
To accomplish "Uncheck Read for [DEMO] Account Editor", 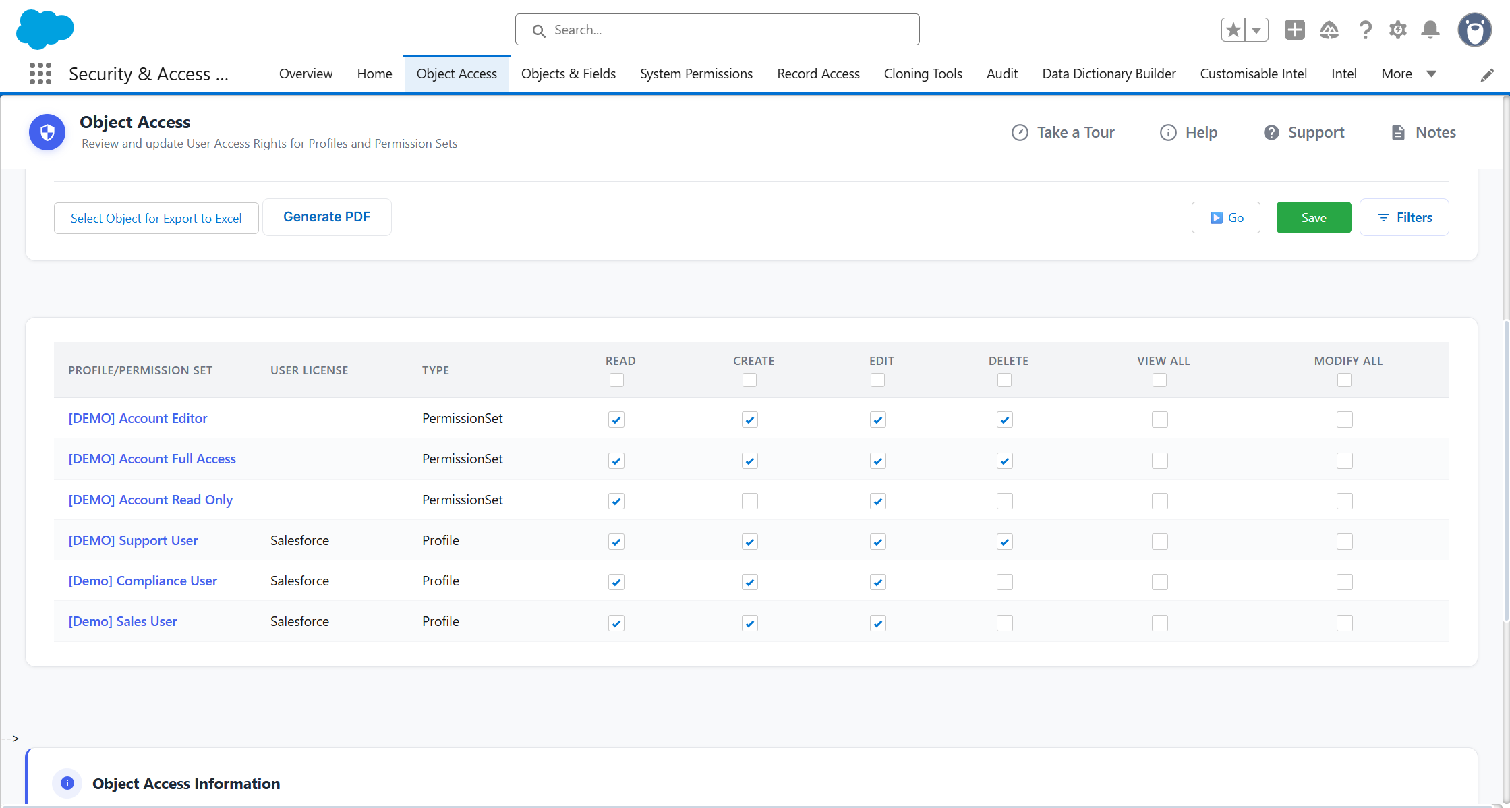I will [616, 420].
